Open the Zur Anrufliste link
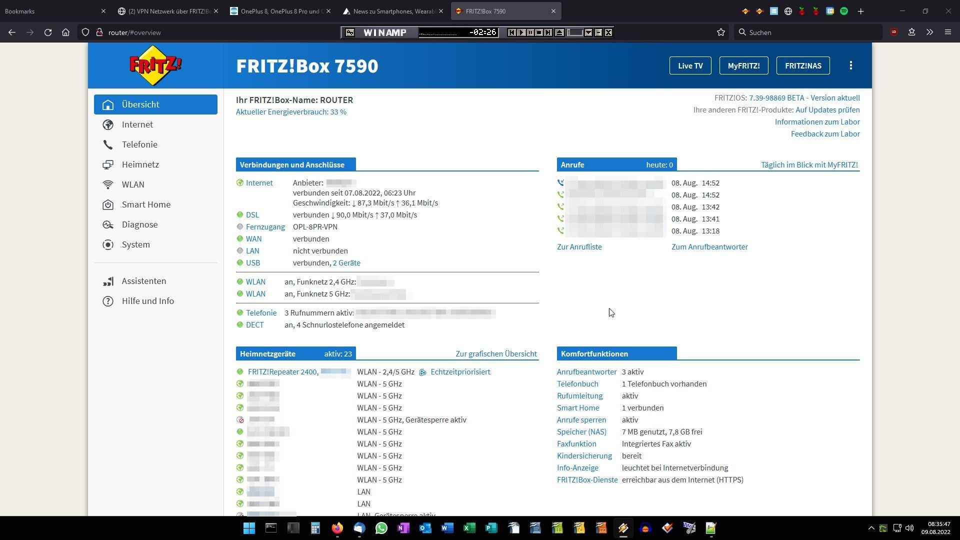Screen dimensions: 960x540 pyautogui.click(x=579, y=247)
